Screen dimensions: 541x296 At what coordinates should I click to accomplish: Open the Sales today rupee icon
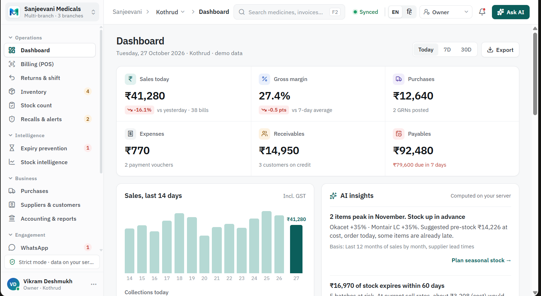pos(130,79)
